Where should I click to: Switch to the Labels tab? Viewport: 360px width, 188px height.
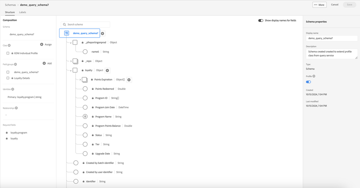pyautogui.click(x=22, y=12)
